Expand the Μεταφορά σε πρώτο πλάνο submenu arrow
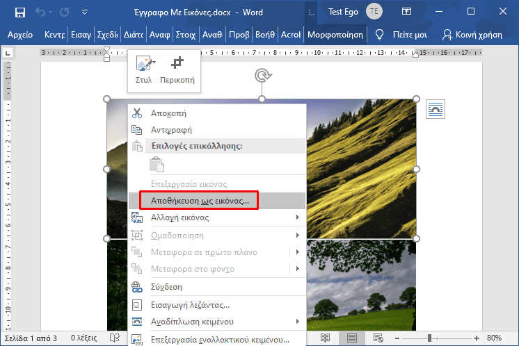519x346 pixels. point(298,252)
